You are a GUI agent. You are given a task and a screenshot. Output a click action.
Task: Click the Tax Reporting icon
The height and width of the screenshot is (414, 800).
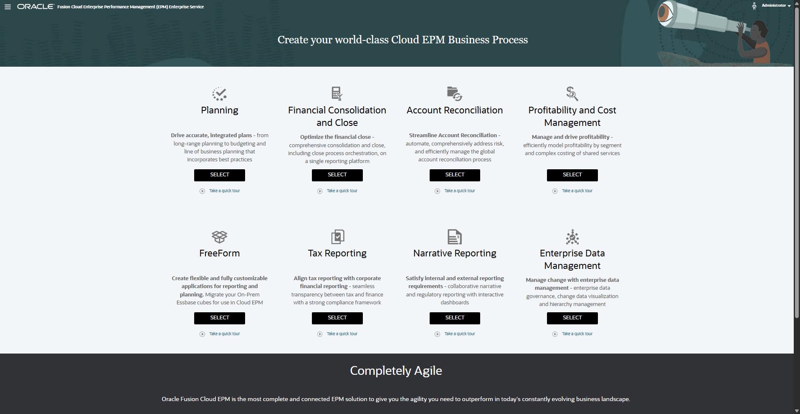(337, 237)
